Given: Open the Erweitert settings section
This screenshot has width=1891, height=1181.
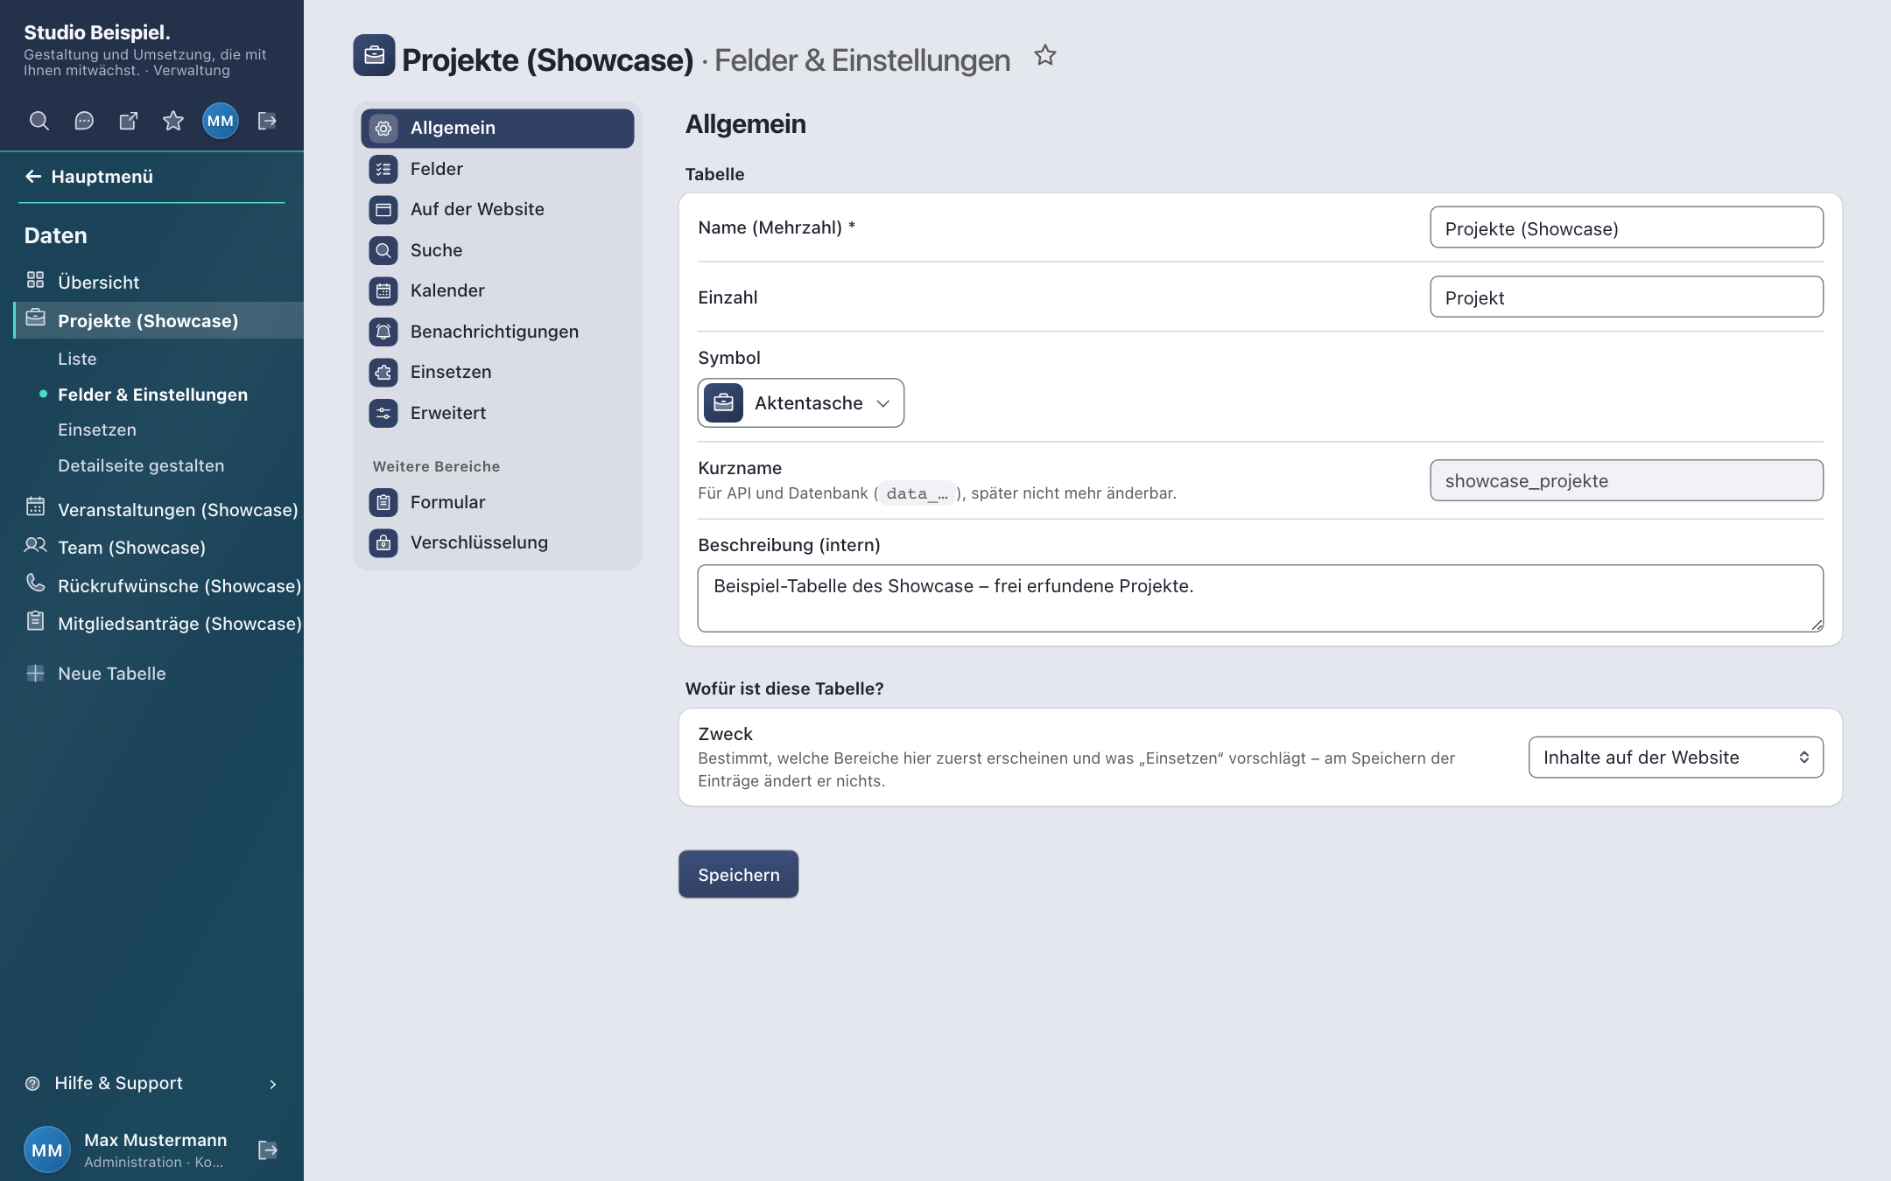Looking at the screenshot, I should (x=497, y=413).
